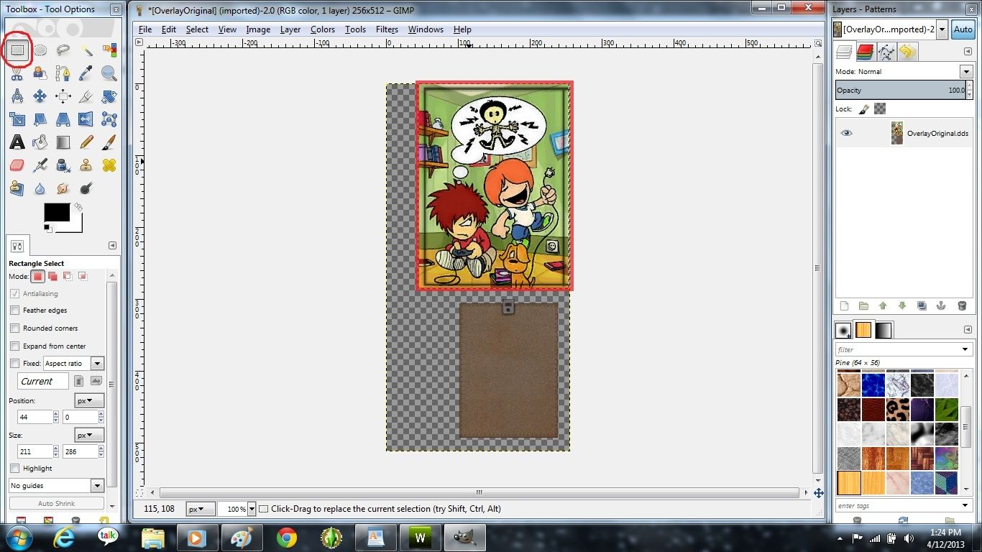Open Position unit px dropdown
The height and width of the screenshot is (552, 982).
[90, 401]
